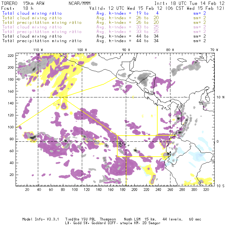Select the 'Fcst: 18 h' forecast label
226x226 pixels.
coord(17,8)
